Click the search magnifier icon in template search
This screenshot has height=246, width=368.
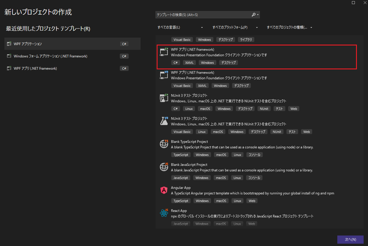pos(253,15)
